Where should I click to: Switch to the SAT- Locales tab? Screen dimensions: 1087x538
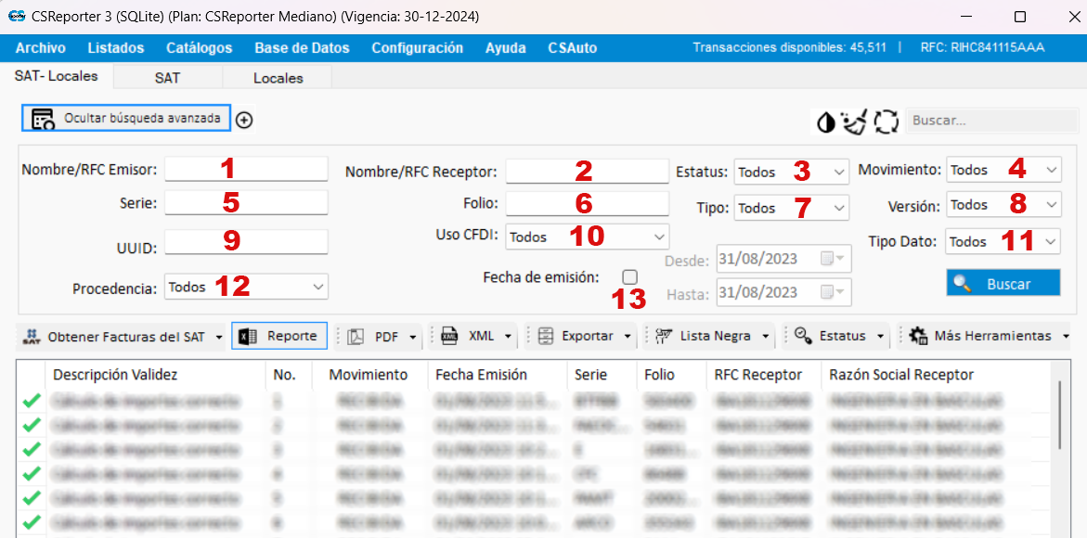click(56, 76)
